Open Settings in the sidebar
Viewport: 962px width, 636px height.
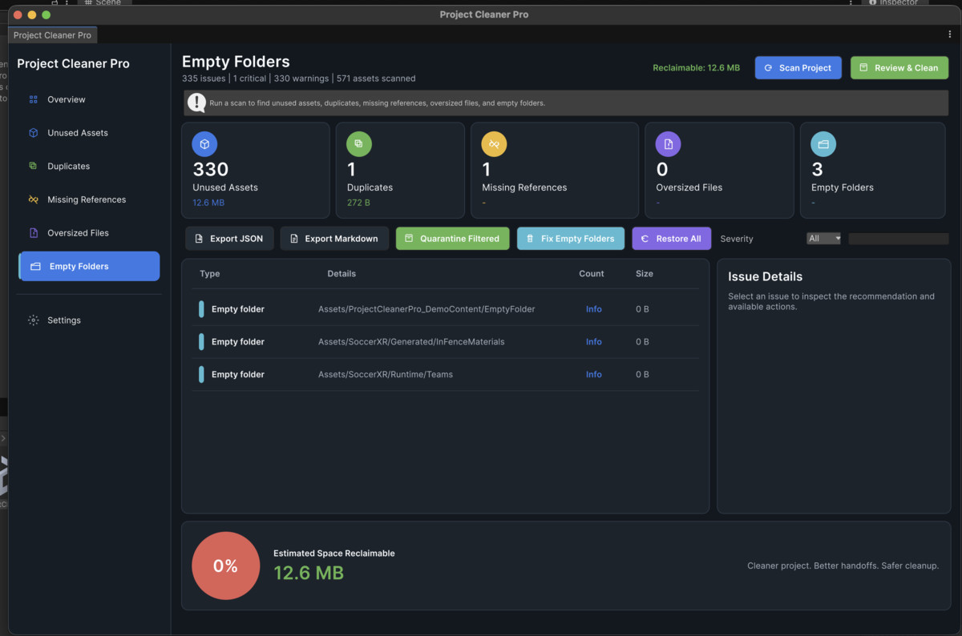(88, 320)
